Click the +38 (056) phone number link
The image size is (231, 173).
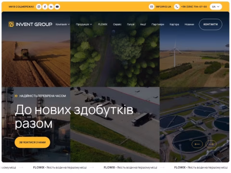pos(194,7)
